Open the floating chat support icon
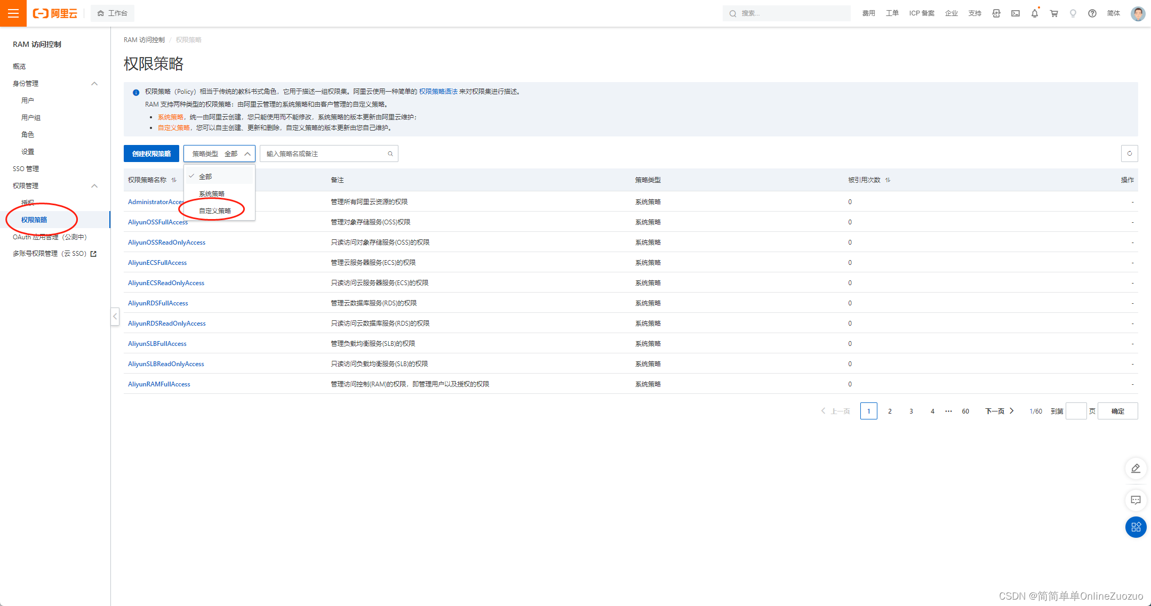 (x=1136, y=500)
